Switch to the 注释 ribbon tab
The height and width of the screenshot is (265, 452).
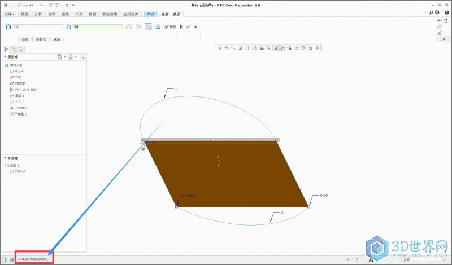pos(51,14)
